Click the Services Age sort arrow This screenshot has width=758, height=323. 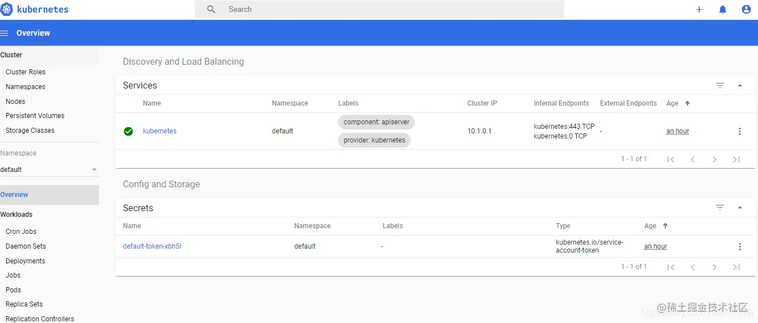pyautogui.click(x=688, y=103)
